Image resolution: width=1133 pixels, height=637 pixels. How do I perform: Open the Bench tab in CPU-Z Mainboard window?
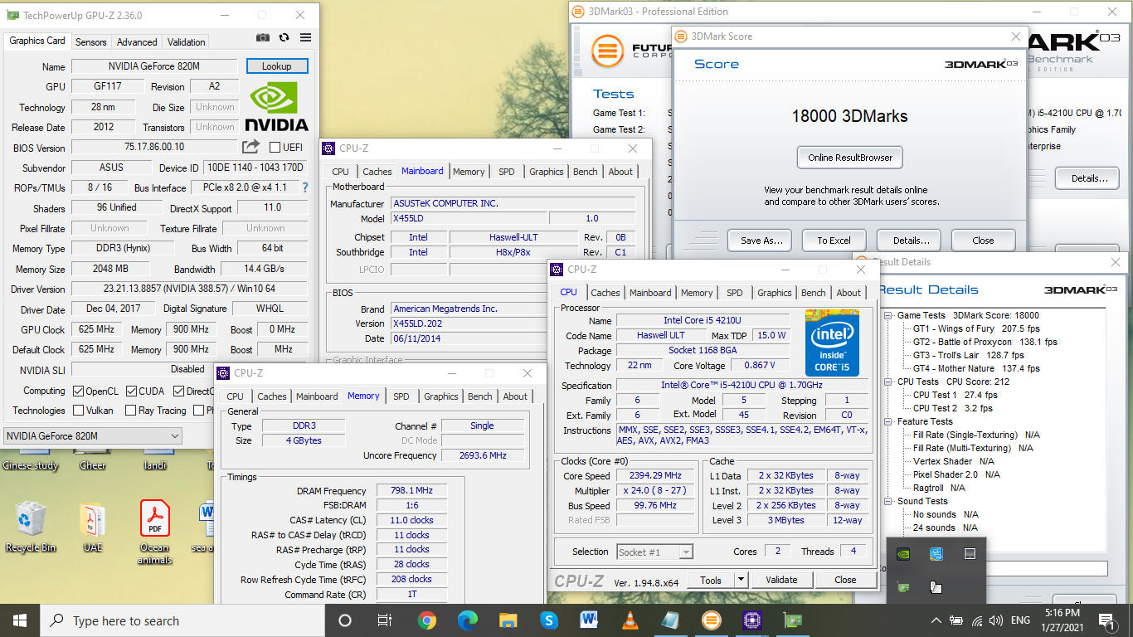point(586,172)
